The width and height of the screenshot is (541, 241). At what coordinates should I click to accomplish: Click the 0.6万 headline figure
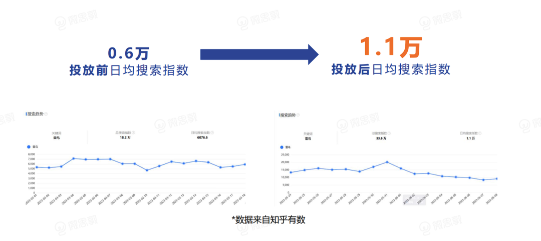point(129,53)
